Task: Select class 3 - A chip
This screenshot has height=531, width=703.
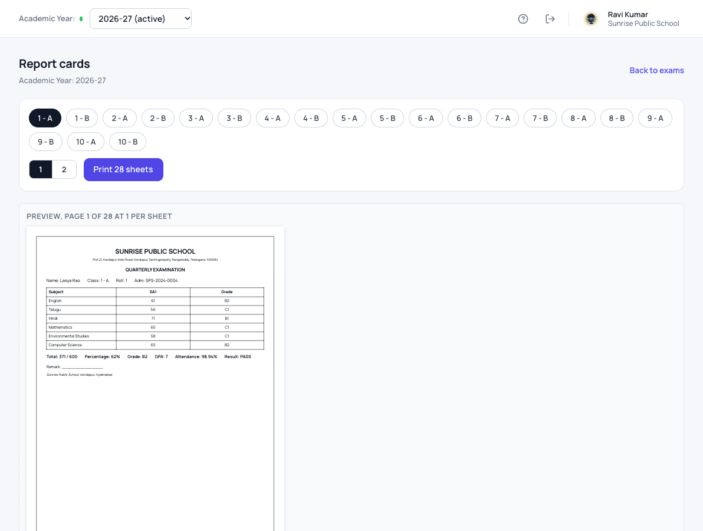Action: [196, 118]
